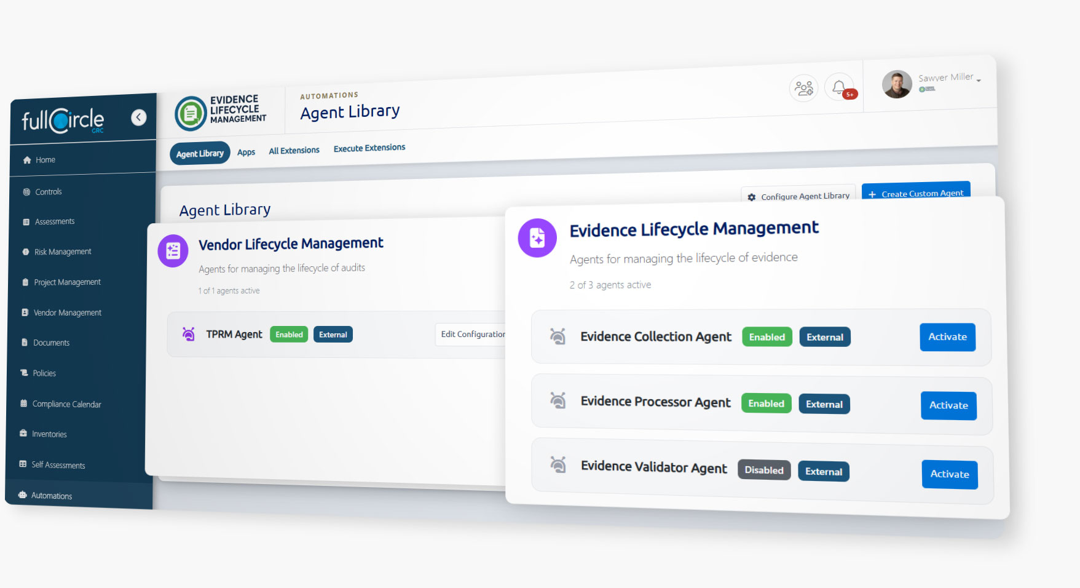Screen dimensions: 1080x588
Task: Open the user group icon in header
Action: tap(804, 88)
